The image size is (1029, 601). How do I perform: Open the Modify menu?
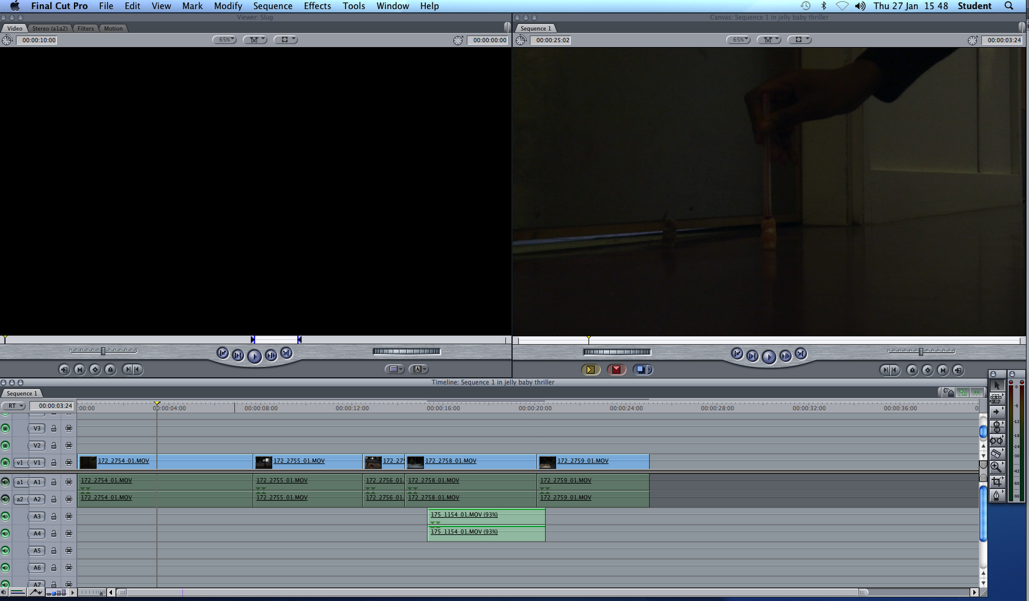click(228, 6)
